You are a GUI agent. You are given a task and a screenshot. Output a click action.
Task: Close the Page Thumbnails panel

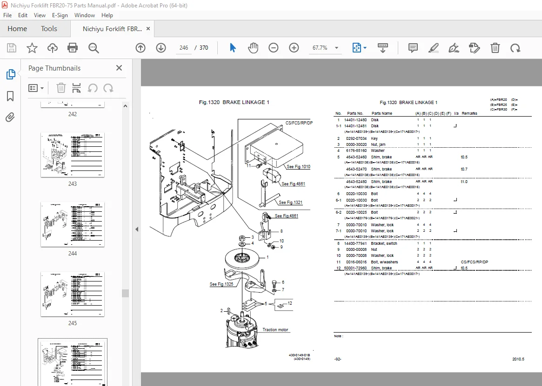point(119,68)
